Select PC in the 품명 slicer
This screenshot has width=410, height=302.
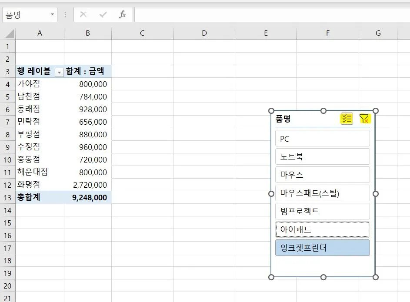(x=323, y=139)
